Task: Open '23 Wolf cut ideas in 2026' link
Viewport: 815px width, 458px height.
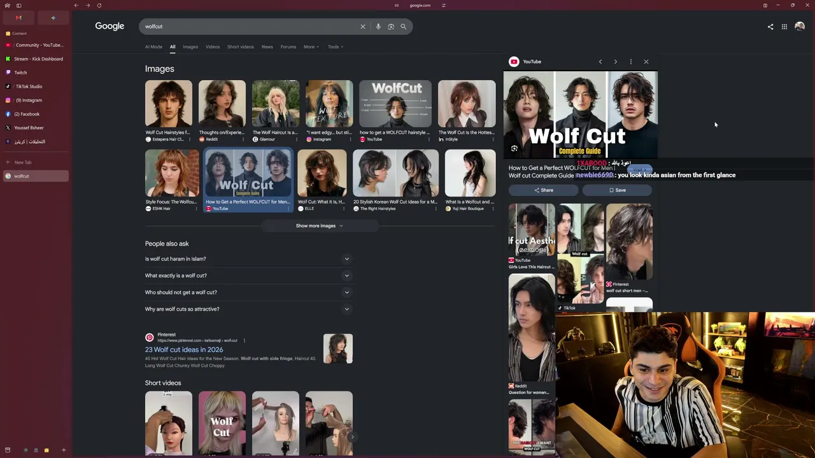Action: pyautogui.click(x=184, y=349)
